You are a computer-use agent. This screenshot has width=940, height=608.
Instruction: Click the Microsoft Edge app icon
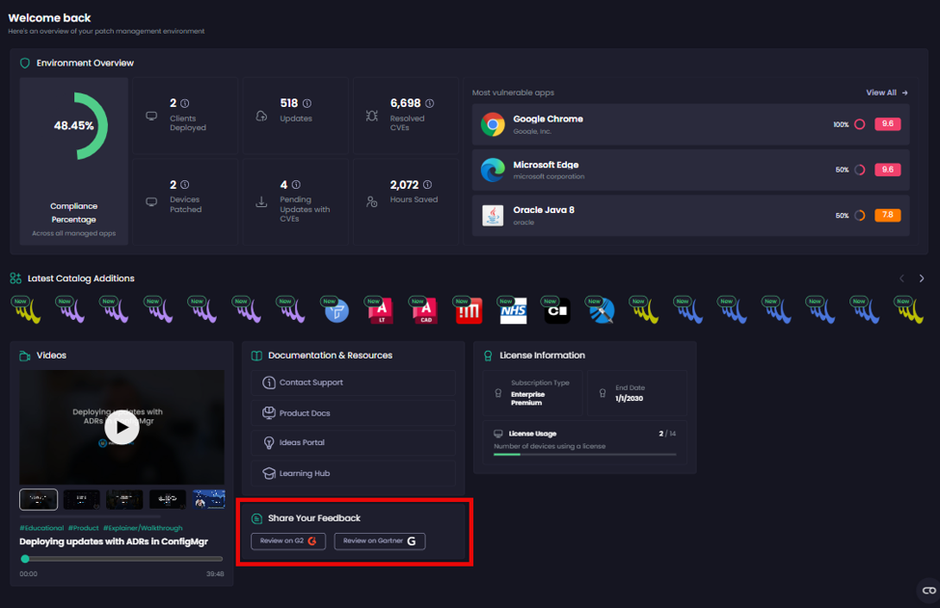[493, 171]
